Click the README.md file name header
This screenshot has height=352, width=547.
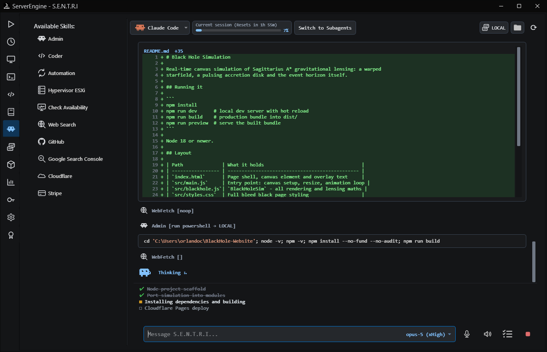(156, 51)
